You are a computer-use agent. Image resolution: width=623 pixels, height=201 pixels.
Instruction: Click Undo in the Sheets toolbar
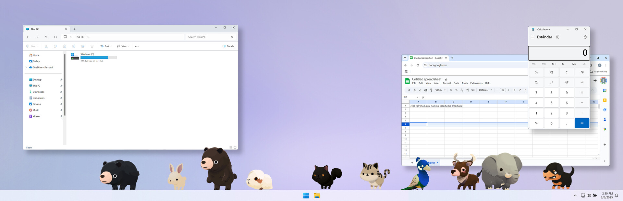(x=415, y=90)
